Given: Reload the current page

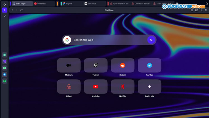Looking at the screenshot, I should (21, 10).
